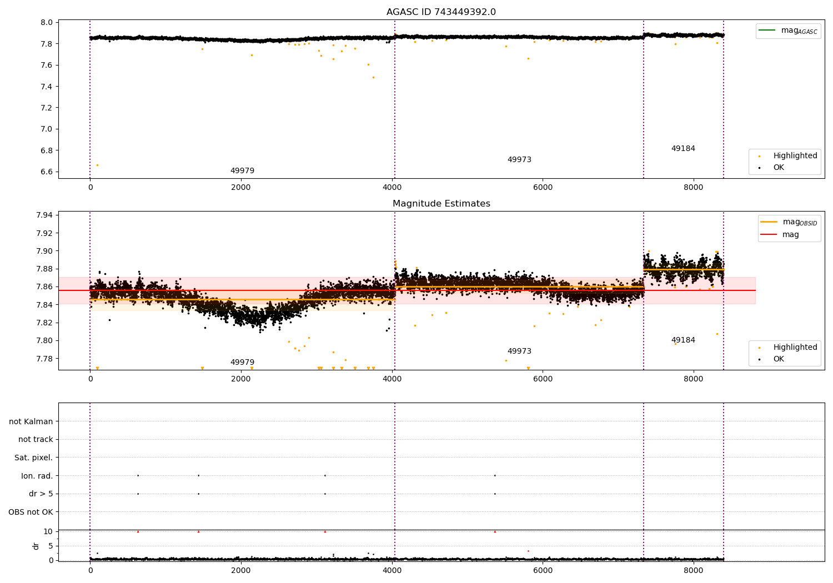Click the lowest orange point near 7.48 in top plot
Screen dimensions: 833x583
tap(373, 77)
